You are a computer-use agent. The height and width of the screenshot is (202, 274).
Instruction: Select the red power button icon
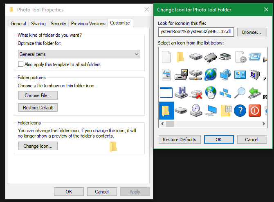coord(255,110)
